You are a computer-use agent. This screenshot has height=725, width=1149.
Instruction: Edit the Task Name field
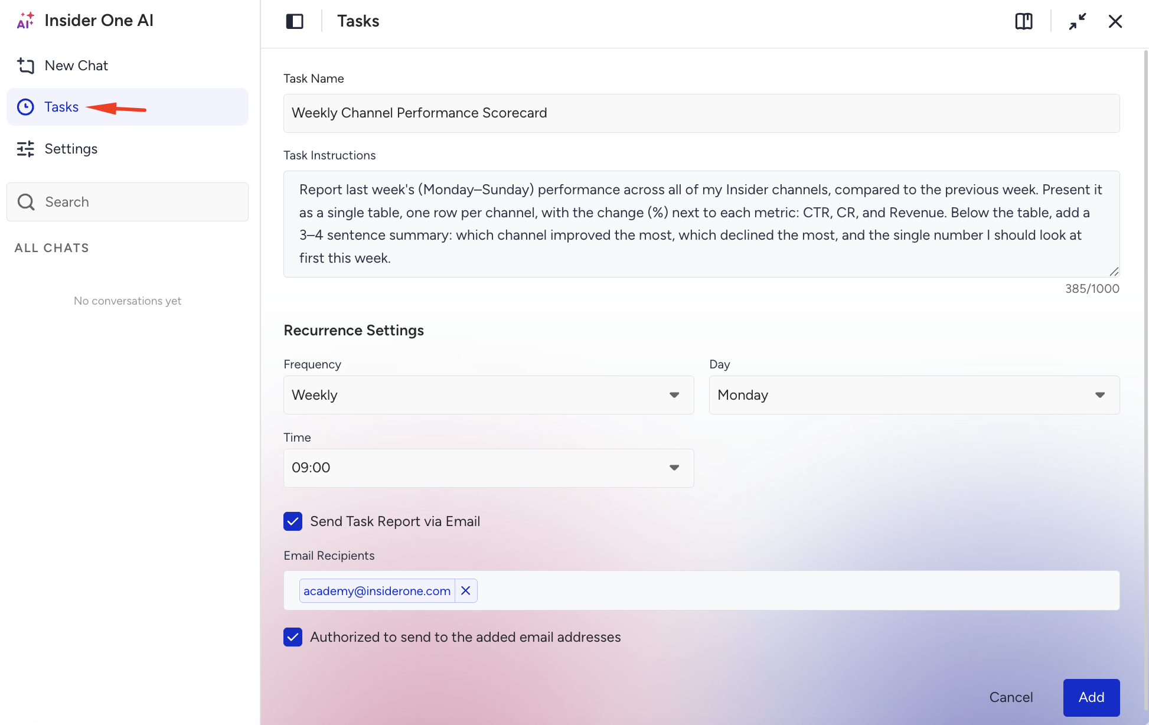(701, 113)
